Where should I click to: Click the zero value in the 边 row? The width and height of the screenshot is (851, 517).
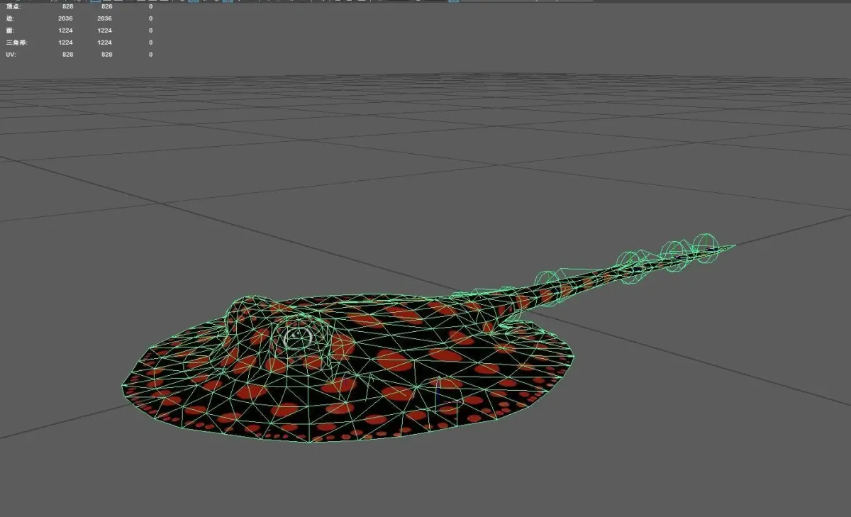pos(150,18)
